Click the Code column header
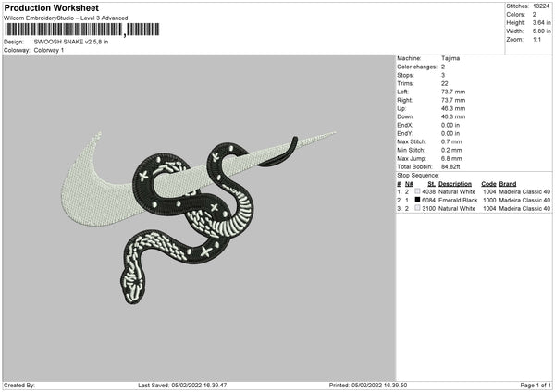 488,184
